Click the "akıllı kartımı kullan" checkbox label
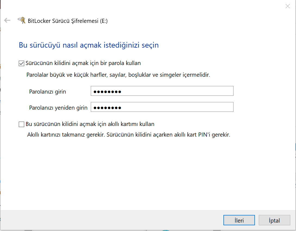The image size is (296, 231). 90,124
